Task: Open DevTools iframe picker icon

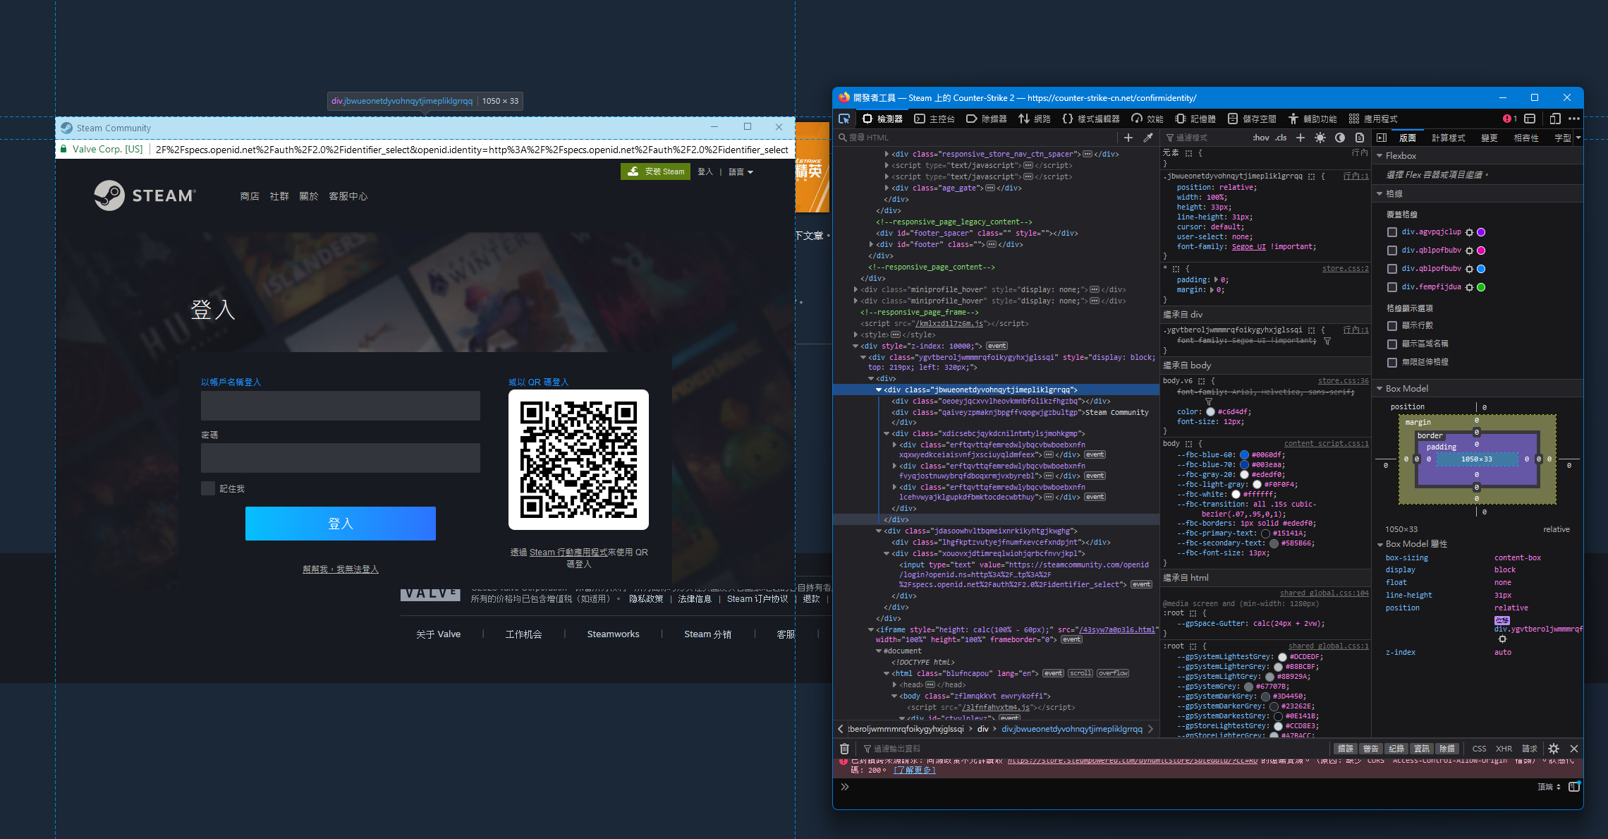Action: [1530, 119]
